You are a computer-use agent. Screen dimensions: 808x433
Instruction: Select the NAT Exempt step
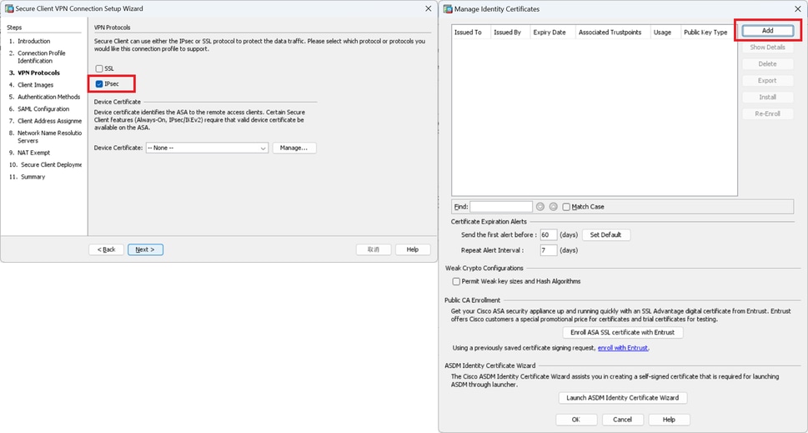(34, 154)
